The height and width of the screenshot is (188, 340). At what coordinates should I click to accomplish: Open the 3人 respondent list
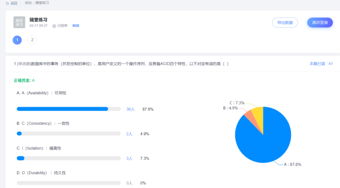[129, 158]
